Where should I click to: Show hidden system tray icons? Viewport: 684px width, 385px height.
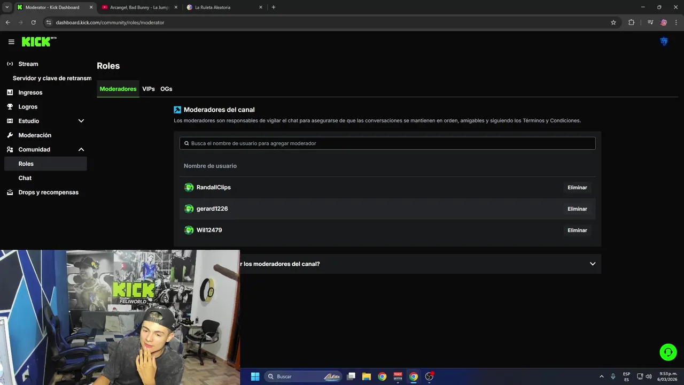[x=602, y=376]
